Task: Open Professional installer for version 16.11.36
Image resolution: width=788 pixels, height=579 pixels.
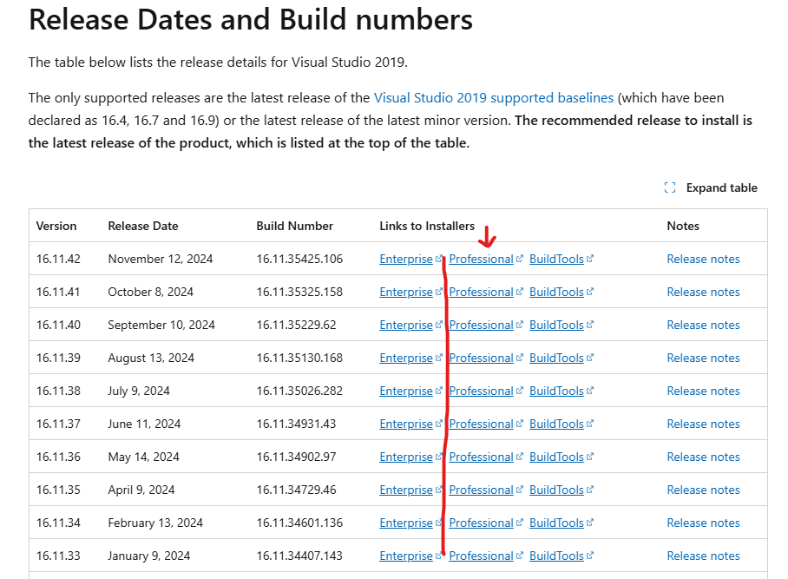Action: point(481,457)
